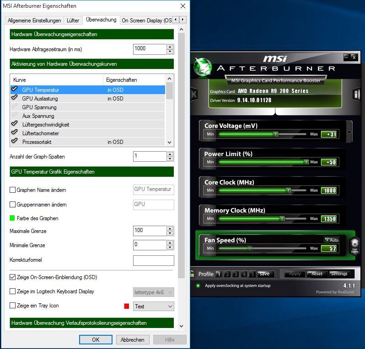Image resolution: width=365 pixels, height=349 pixels.
Task: Open the Text tray icon dropdown
Action: coord(153,307)
